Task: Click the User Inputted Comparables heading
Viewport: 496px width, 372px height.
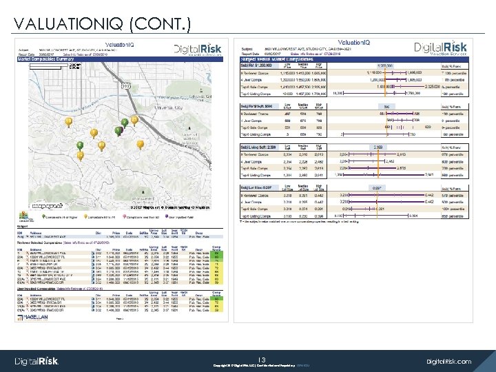Action: click(x=36, y=289)
